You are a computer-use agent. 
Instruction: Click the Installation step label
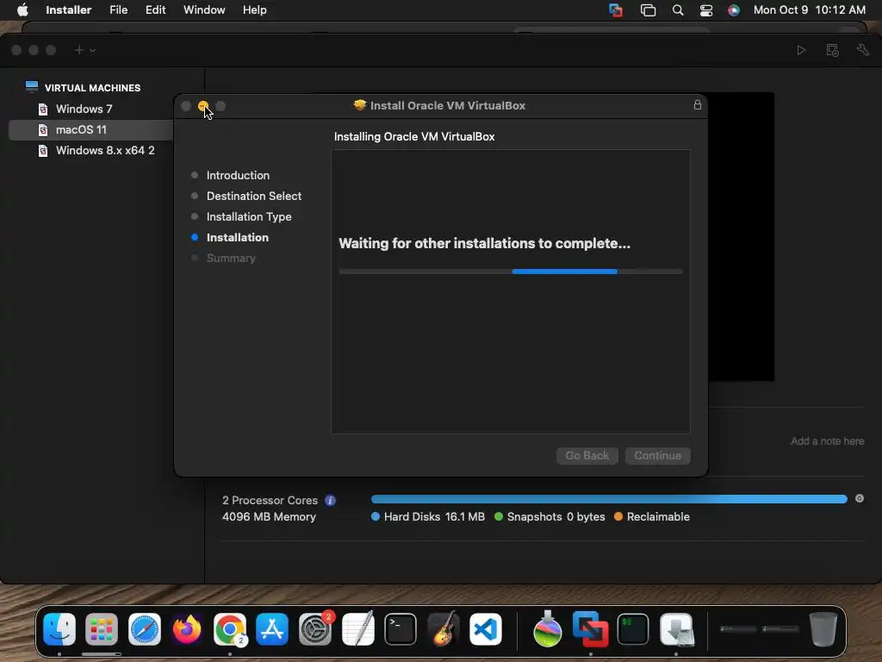238,238
